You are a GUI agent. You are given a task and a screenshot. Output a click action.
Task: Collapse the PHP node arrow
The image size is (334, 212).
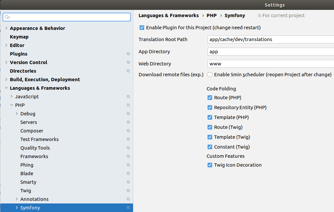(11, 105)
